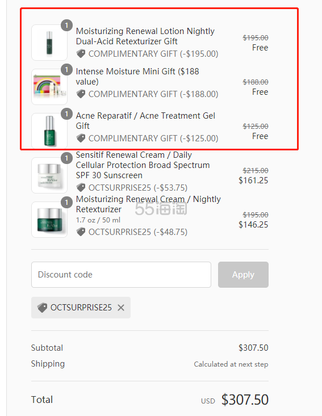Screen dimensions: 322x416
Task: Click tag icon beside OCTSURPRISE25 (-$53.75)
Action: tap(81, 188)
